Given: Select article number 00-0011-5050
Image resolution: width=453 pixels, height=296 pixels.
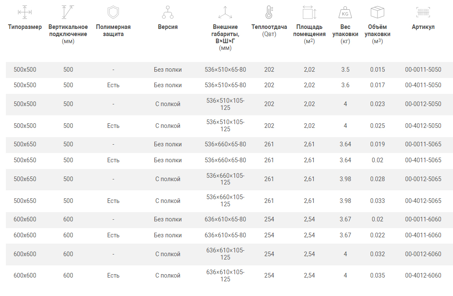Looking at the screenshot, I should [423, 70].
